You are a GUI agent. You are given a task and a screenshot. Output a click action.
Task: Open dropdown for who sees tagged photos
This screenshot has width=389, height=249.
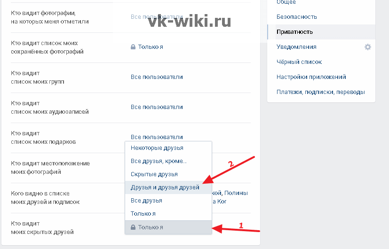(x=157, y=17)
